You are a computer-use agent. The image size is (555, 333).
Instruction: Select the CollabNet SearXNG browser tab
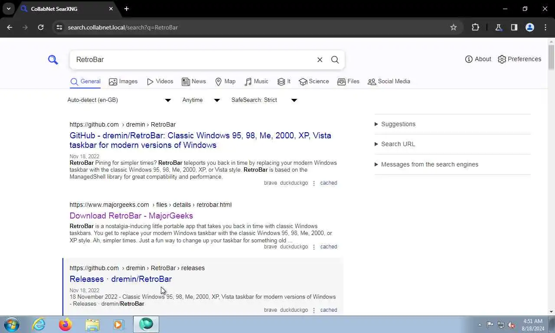pyautogui.click(x=67, y=9)
